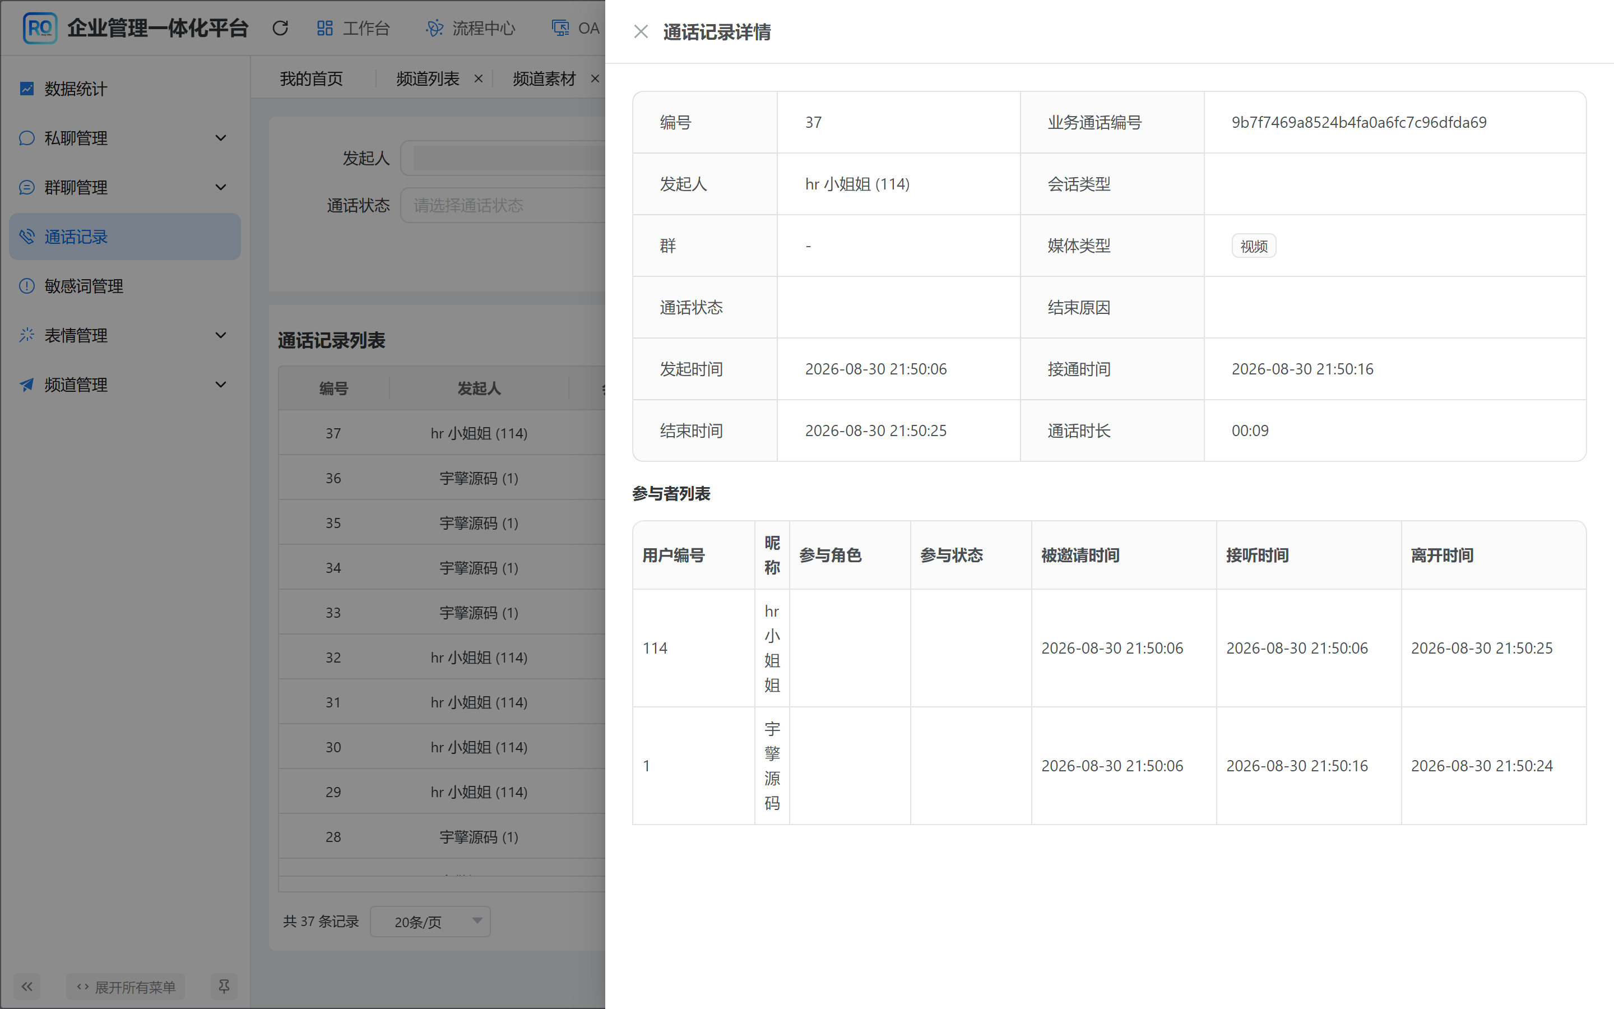Click participant user number 114
The image size is (1614, 1009).
click(655, 648)
